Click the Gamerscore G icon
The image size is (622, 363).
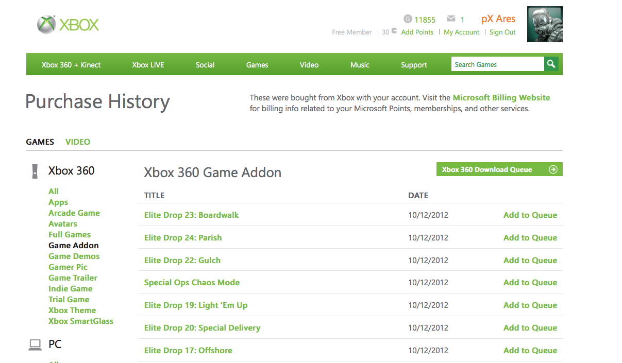(408, 19)
